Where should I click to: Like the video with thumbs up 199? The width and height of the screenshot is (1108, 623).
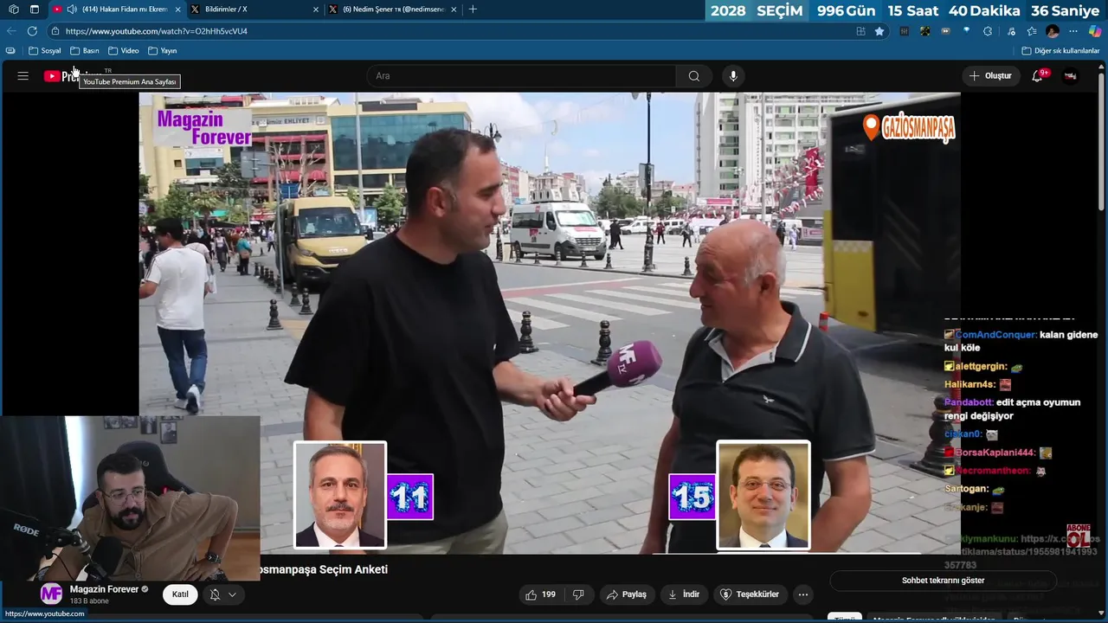(540, 594)
